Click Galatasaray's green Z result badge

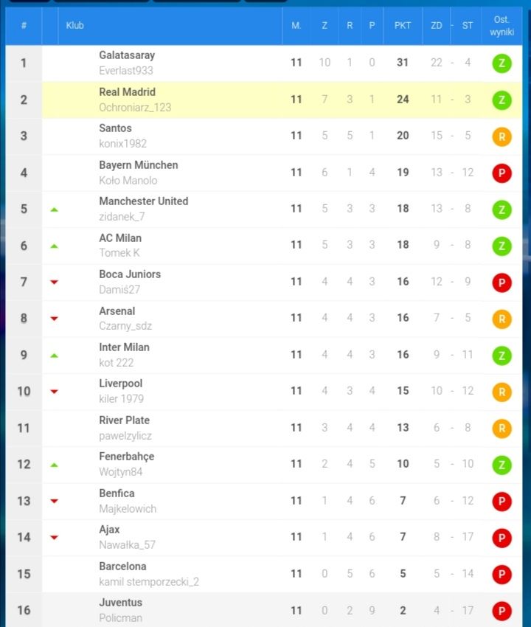pos(502,63)
